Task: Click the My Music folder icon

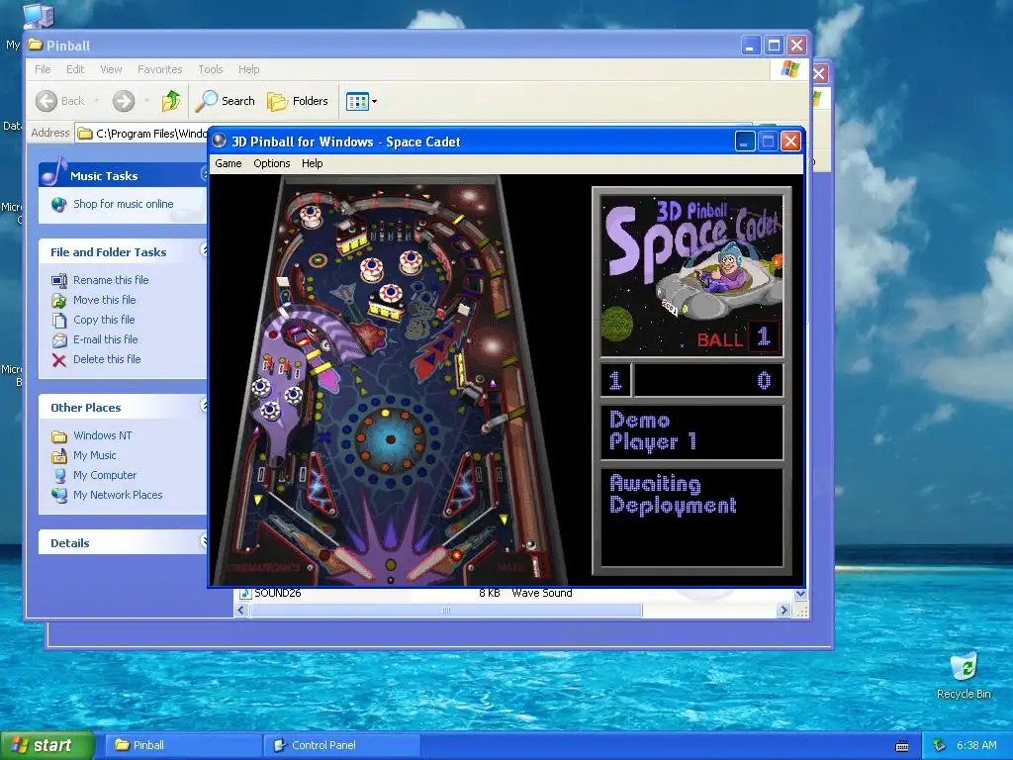Action: [x=58, y=456]
